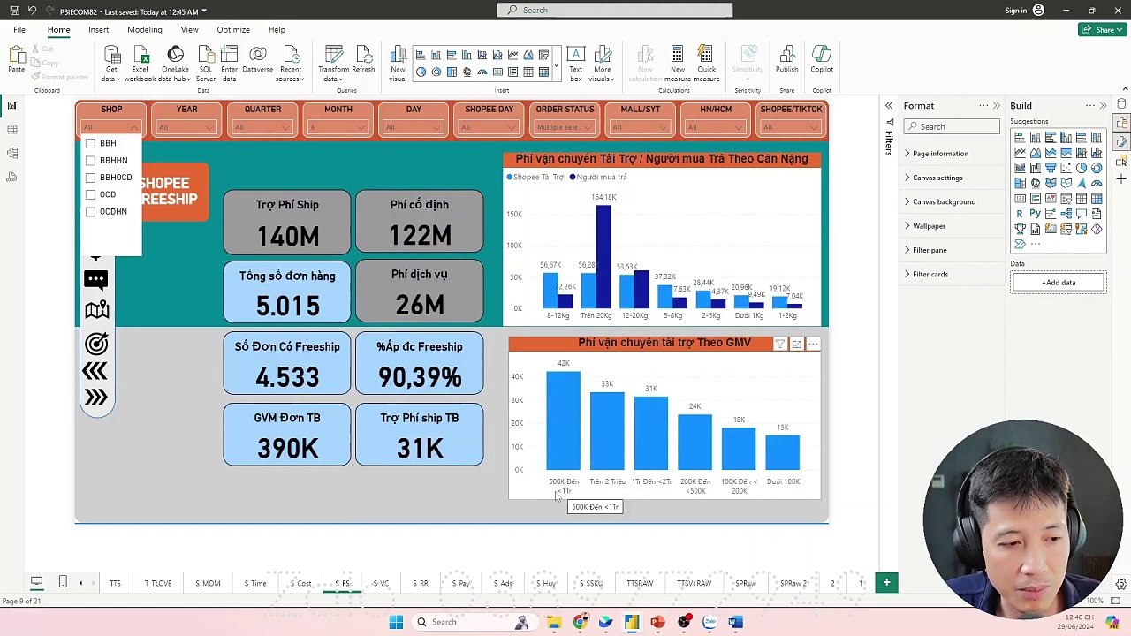Image resolution: width=1131 pixels, height=636 pixels.
Task: Click the target navigation icon on canvas
Action: [x=96, y=343]
